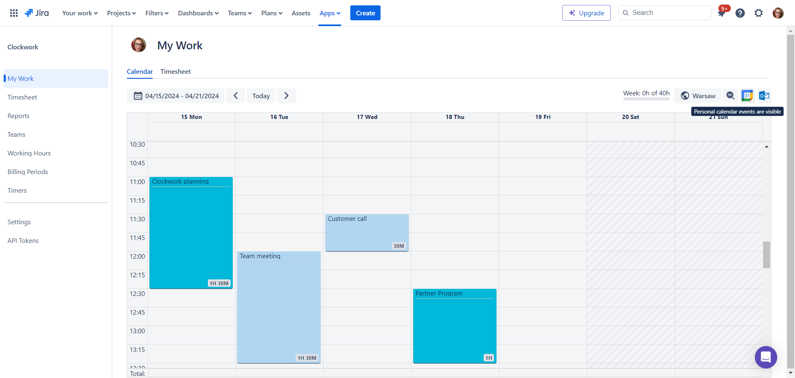Screen dimensions: 795x378
Task: Open the Warsaw timezone selector globe
Action: coord(686,95)
